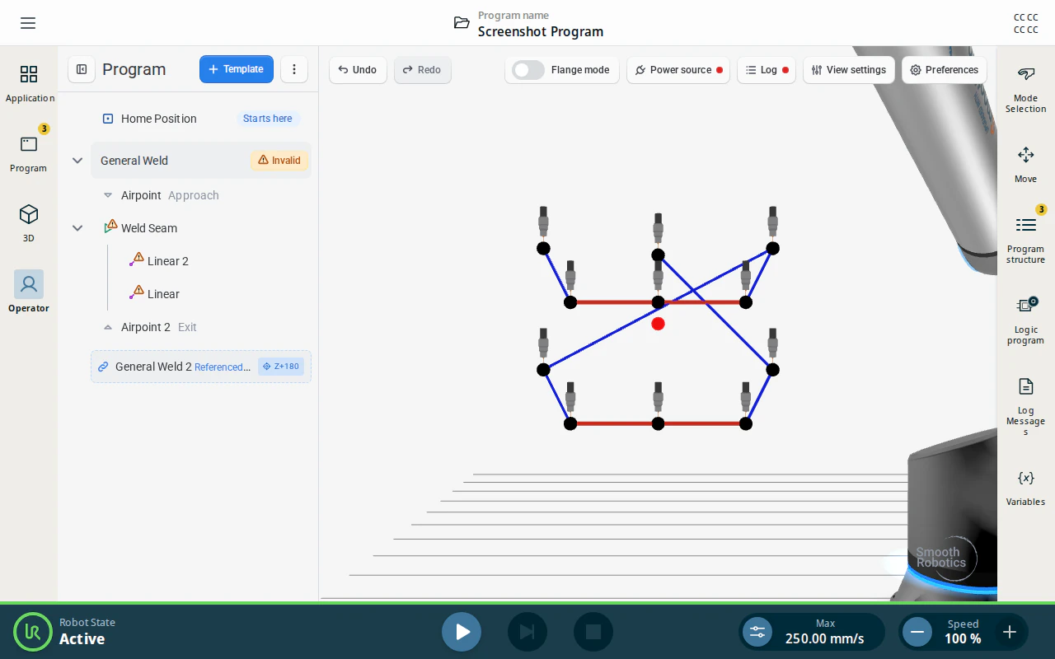This screenshot has width=1055, height=659.
Task: Open the three-dot program options menu
Action: (294, 69)
